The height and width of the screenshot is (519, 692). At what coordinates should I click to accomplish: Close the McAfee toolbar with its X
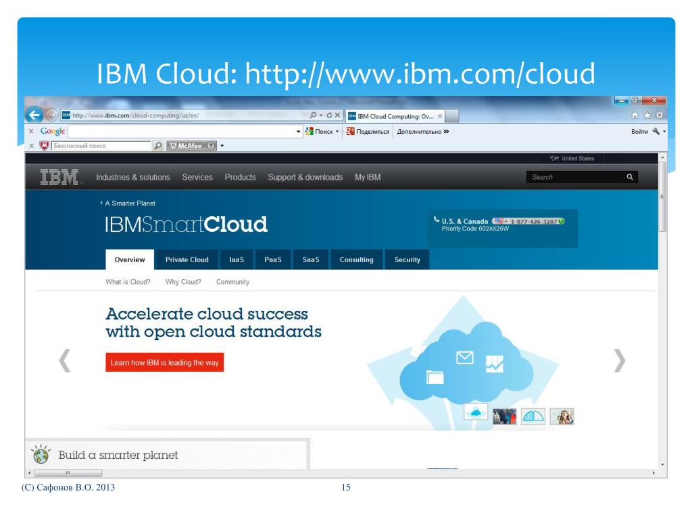coord(31,146)
